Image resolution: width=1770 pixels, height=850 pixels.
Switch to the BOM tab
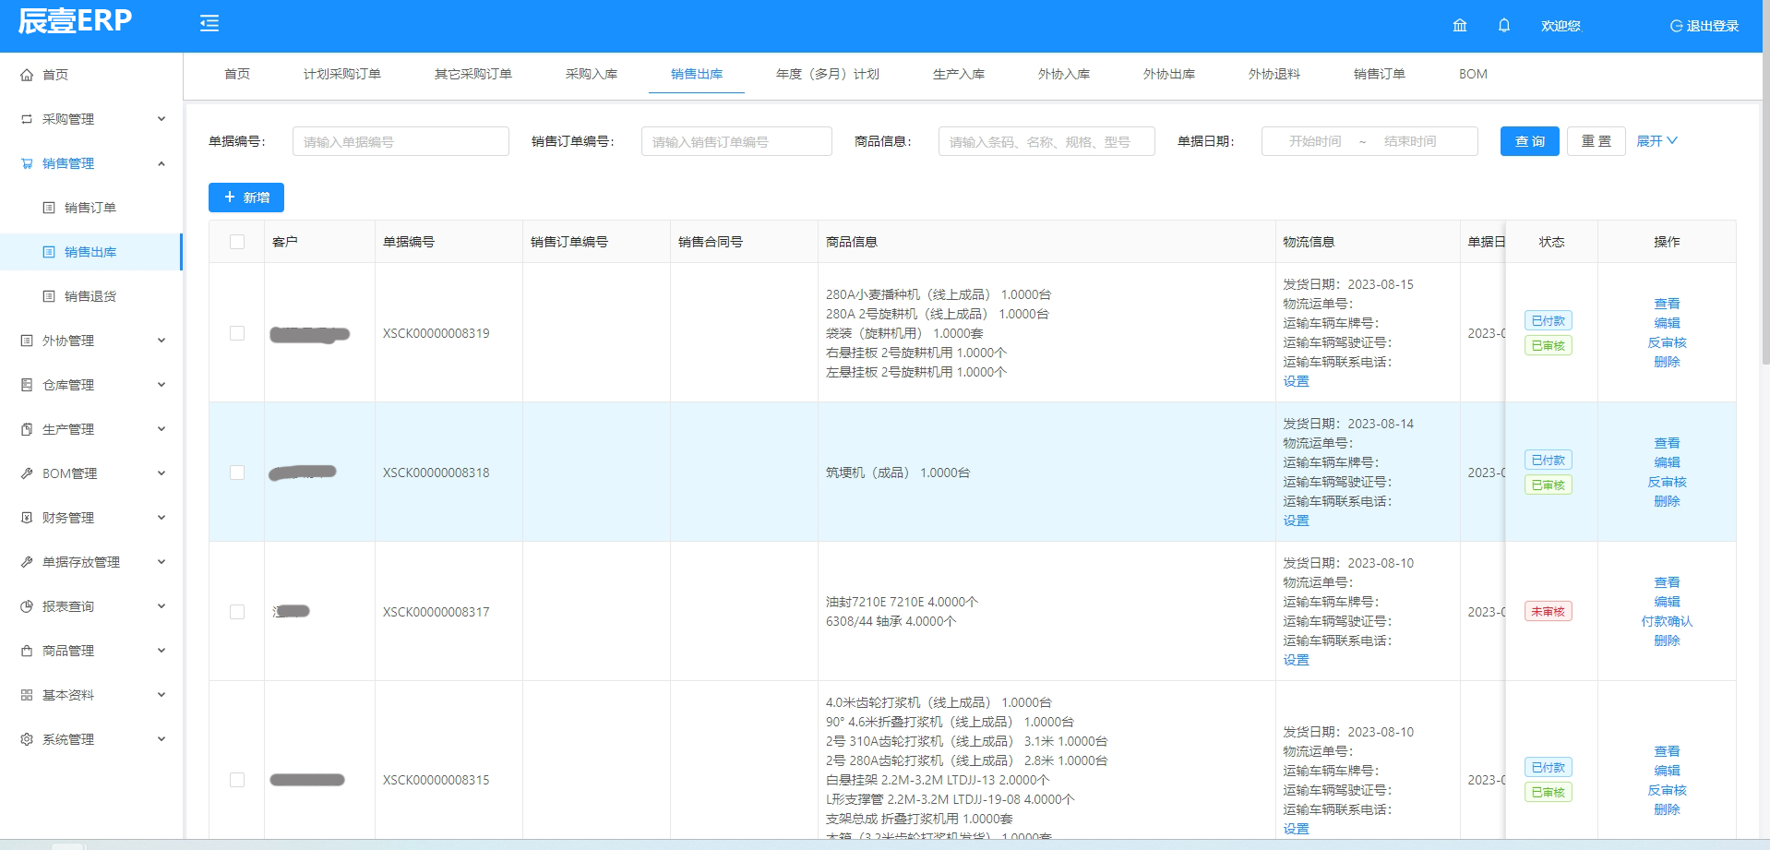(x=1473, y=74)
